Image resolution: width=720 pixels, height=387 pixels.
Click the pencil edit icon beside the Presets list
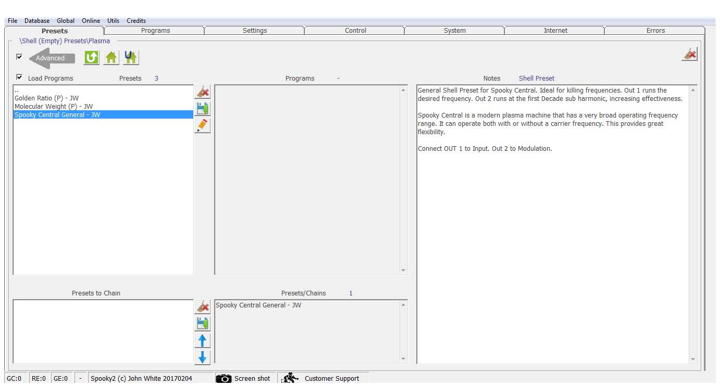pyautogui.click(x=203, y=125)
